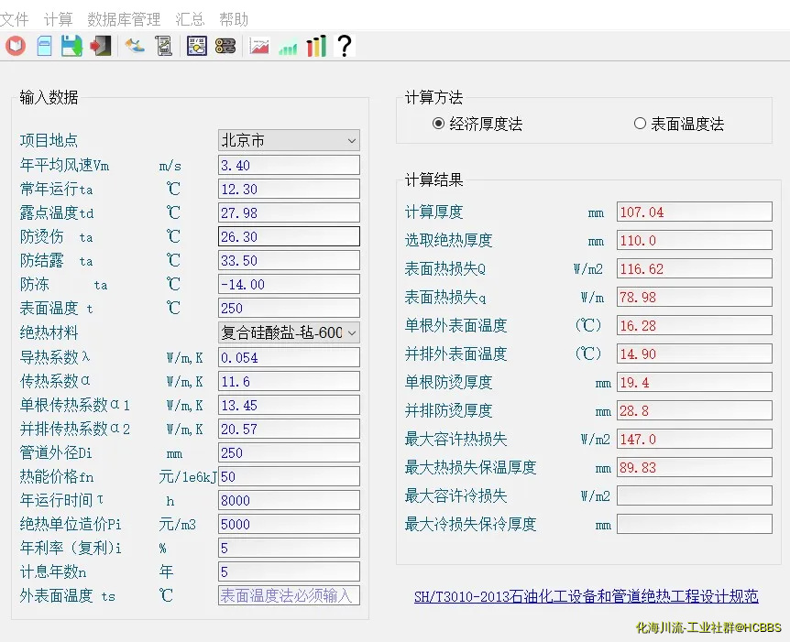Open the 汇总 menu
Screen dimensions: 790x642
190,19
